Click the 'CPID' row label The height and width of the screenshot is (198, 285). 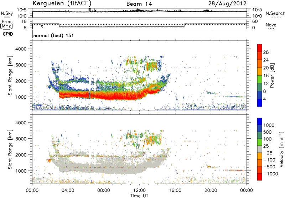(x=8, y=34)
